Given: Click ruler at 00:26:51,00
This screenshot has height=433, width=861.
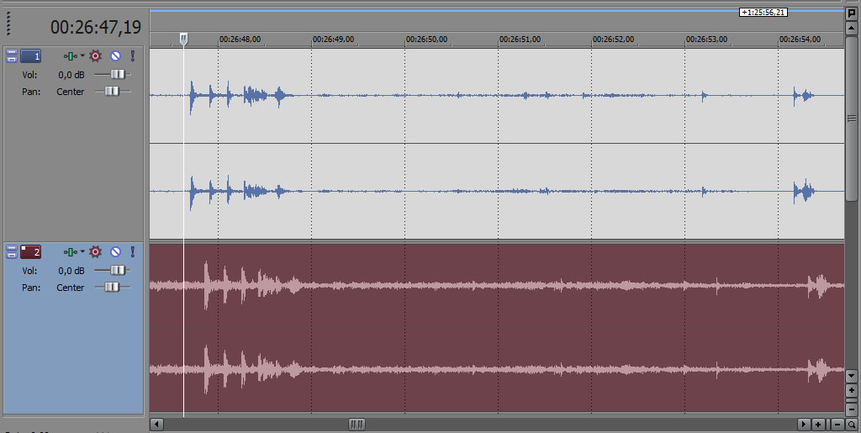Looking at the screenshot, I should coord(520,40).
